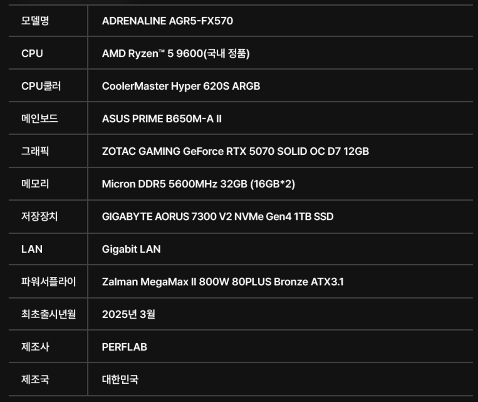Select the 2025년 3월 release date
The height and width of the screenshot is (402, 478).
(128, 314)
